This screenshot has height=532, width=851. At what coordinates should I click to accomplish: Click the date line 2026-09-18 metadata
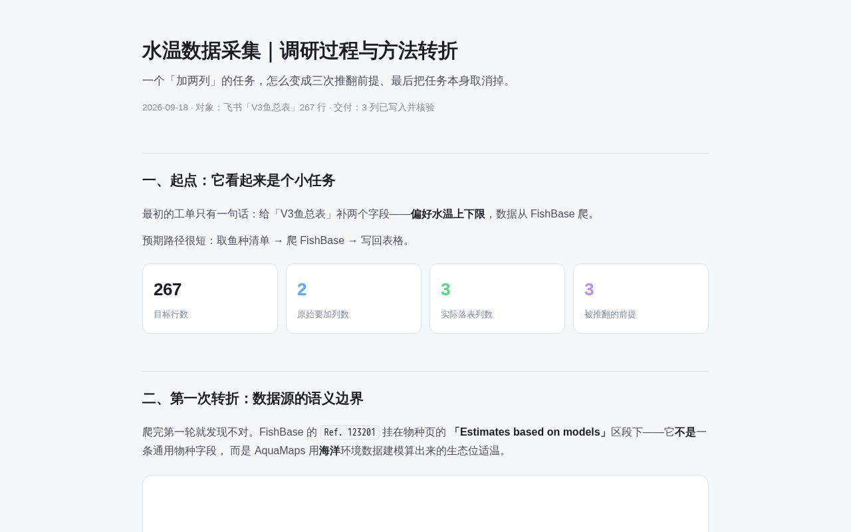click(x=289, y=107)
